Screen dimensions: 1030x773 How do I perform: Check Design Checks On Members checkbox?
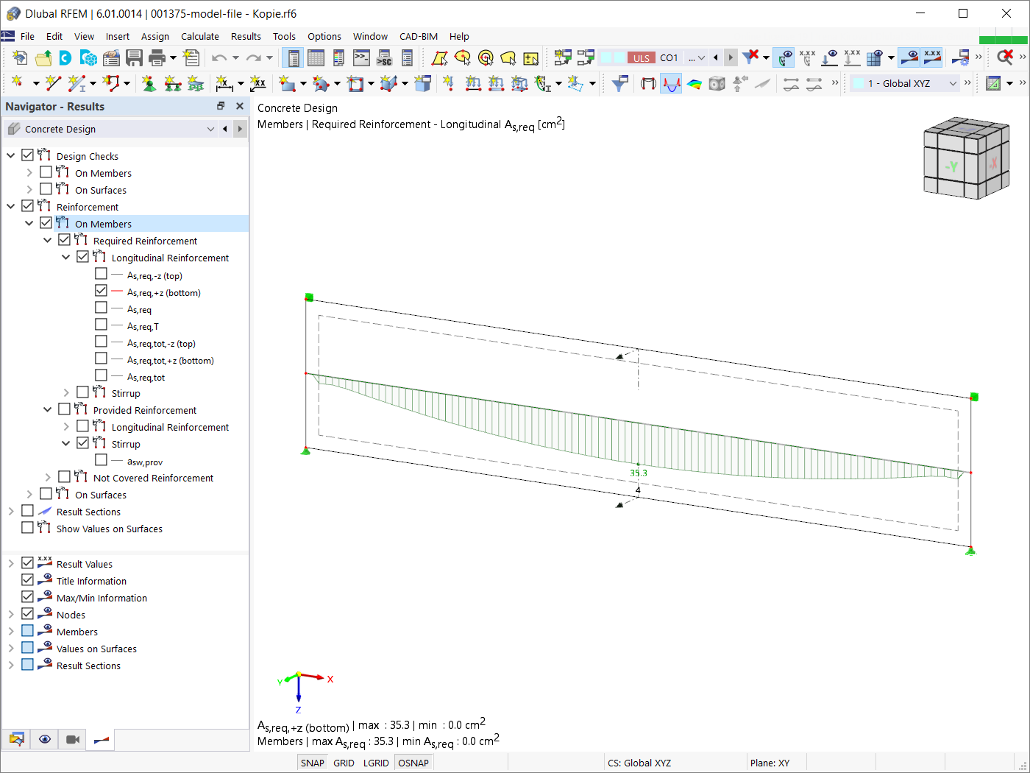coord(46,172)
